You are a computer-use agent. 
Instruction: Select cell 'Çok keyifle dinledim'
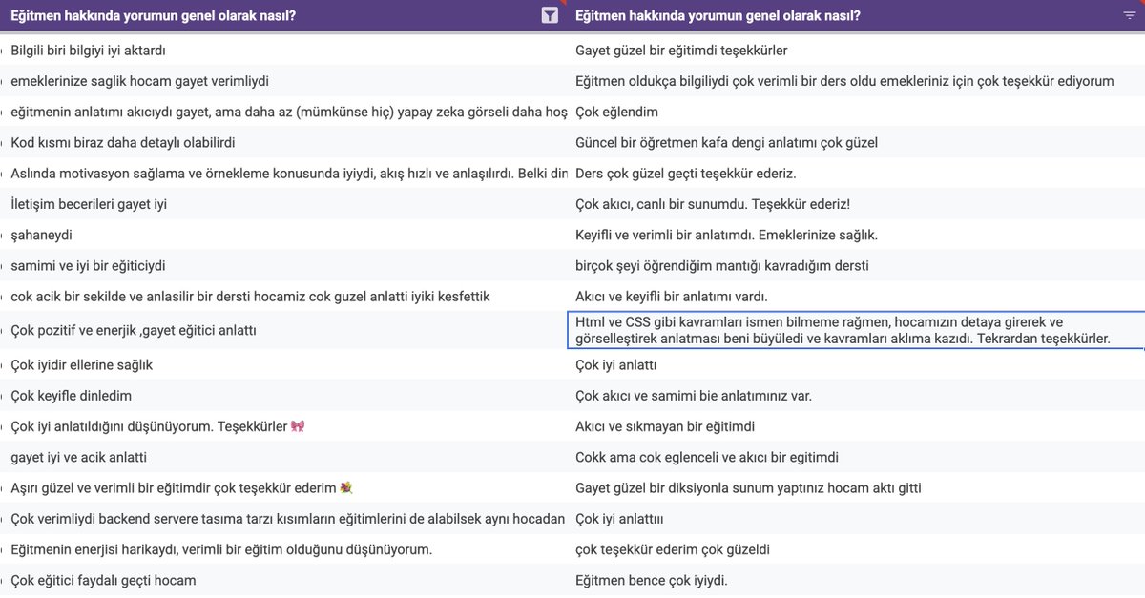click(283, 396)
